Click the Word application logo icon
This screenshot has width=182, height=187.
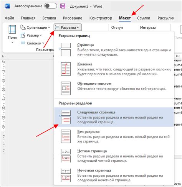pos(7,6)
